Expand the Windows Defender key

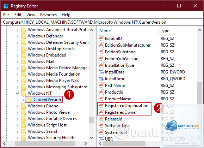coord(17,36)
